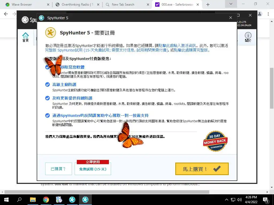This screenshot has width=274, height=205.
Task: Open the active SpyHunter taskbar icon
Action: pyautogui.click(x=85, y=200)
